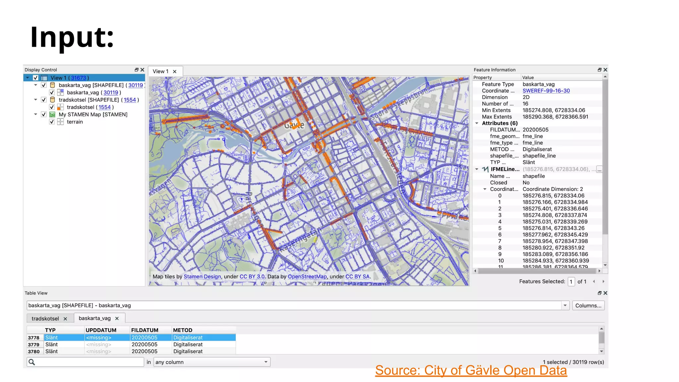Collapse the Coordinates list expander
Image resolution: width=679 pixels, height=382 pixels.
tap(485, 189)
